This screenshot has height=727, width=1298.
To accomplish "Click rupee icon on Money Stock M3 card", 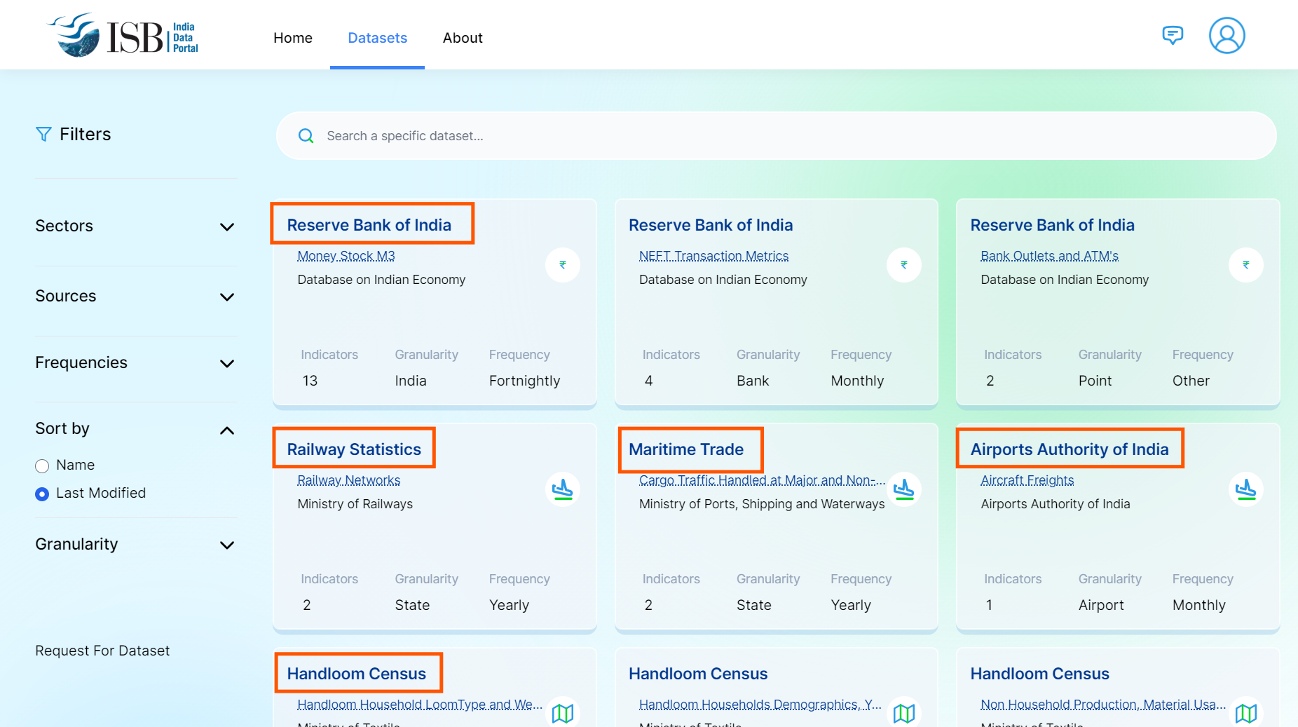I will pos(563,265).
